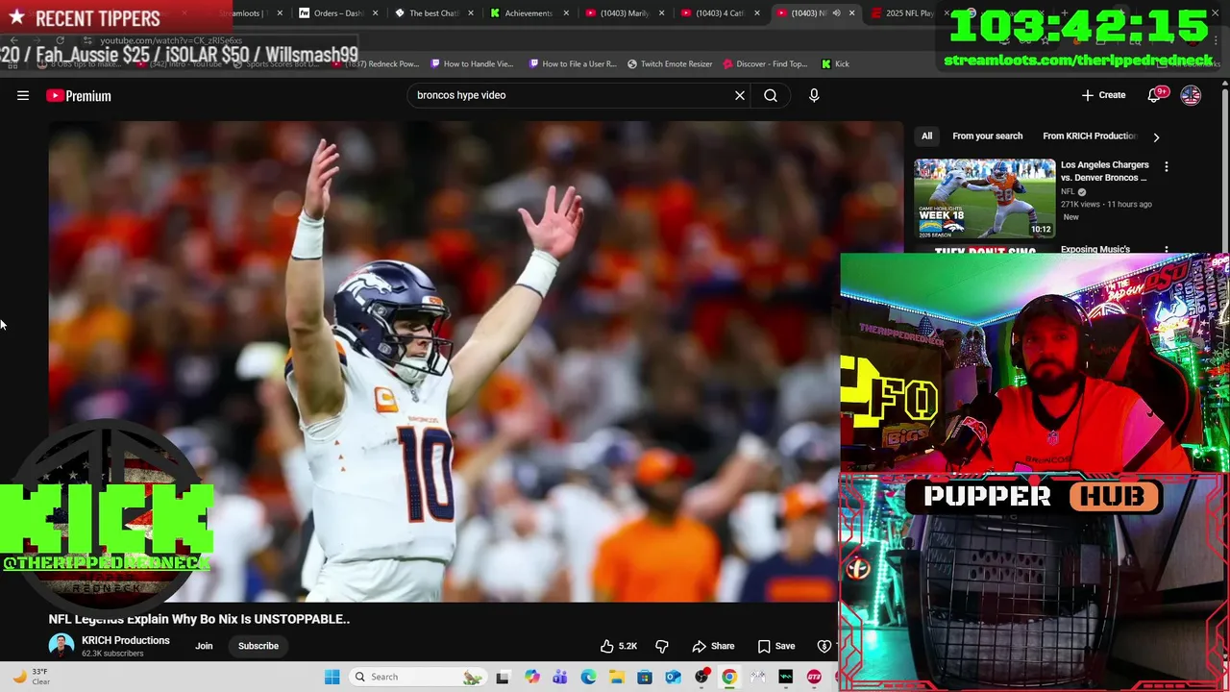Open Outlook from the taskbar
The width and height of the screenshot is (1230, 692).
tap(673, 677)
